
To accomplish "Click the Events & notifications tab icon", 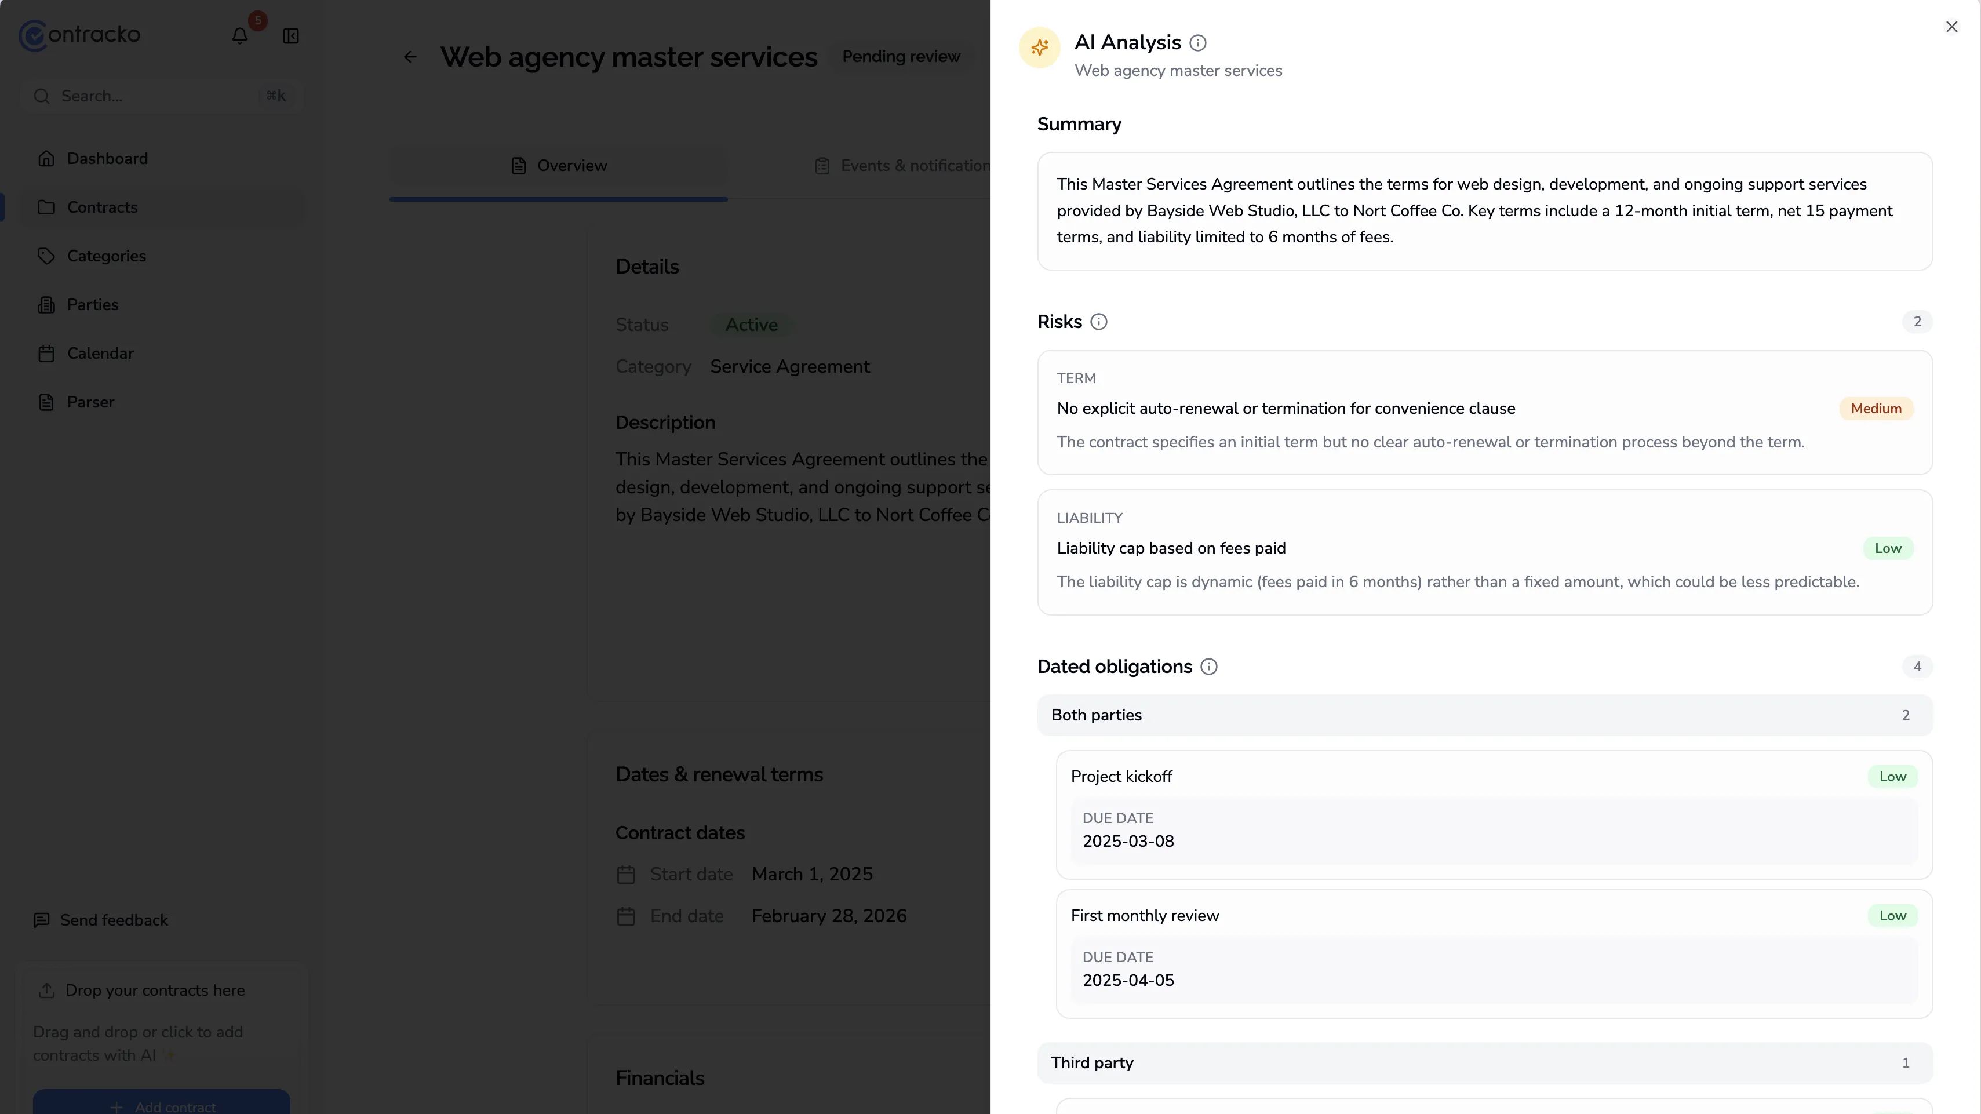I will point(822,166).
